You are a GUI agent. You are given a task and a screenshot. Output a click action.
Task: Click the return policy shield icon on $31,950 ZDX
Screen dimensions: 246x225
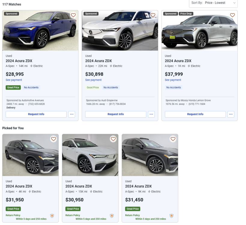point(52,216)
